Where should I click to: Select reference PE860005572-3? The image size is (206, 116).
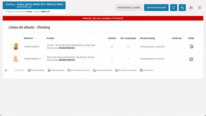(32, 59)
